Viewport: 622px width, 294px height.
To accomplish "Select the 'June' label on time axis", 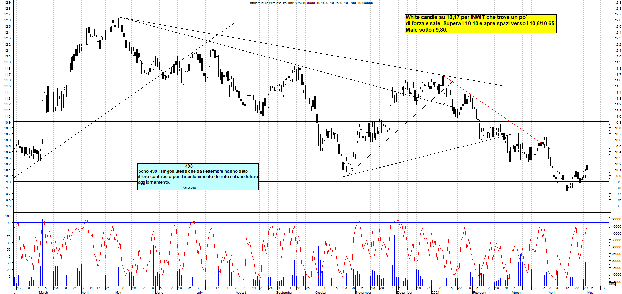I will point(159,292).
